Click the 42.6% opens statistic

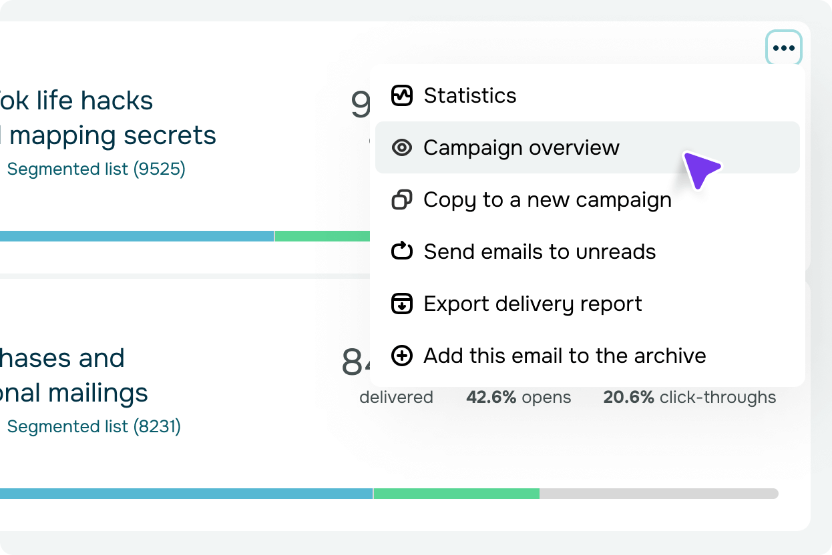point(519,398)
